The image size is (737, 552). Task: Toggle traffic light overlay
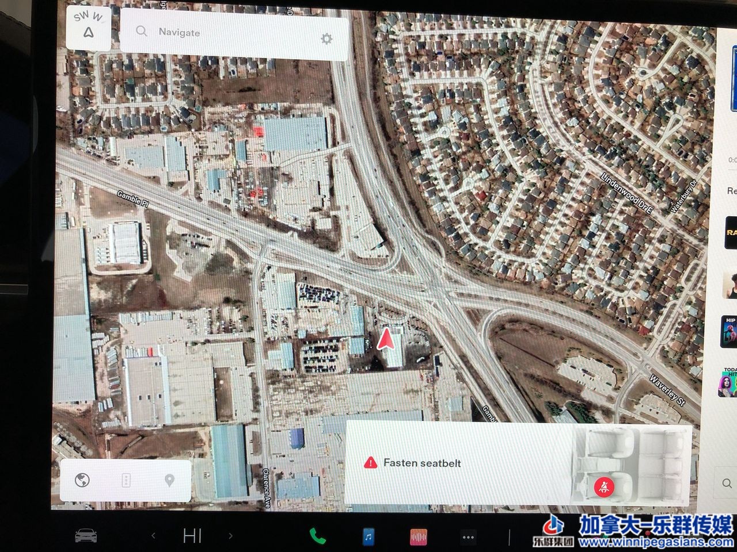coord(126,481)
